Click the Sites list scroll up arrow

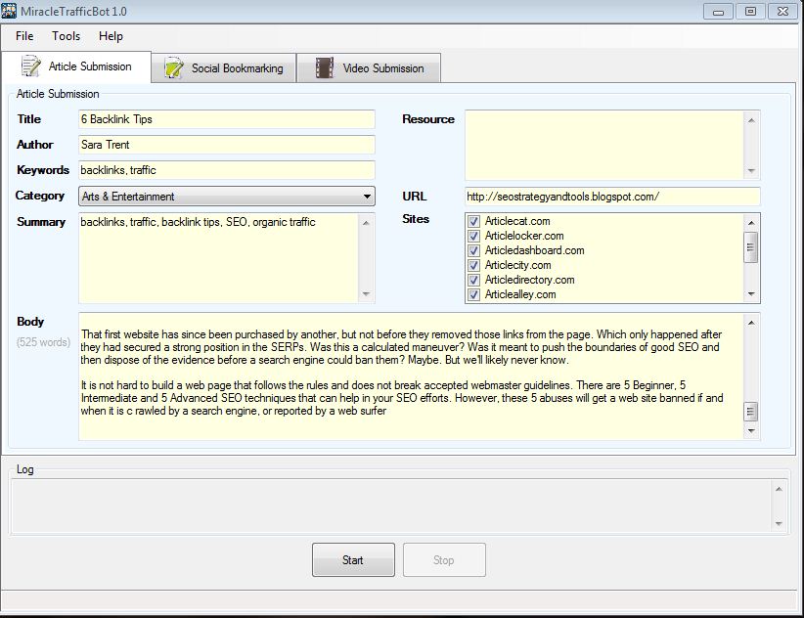click(x=751, y=222)
